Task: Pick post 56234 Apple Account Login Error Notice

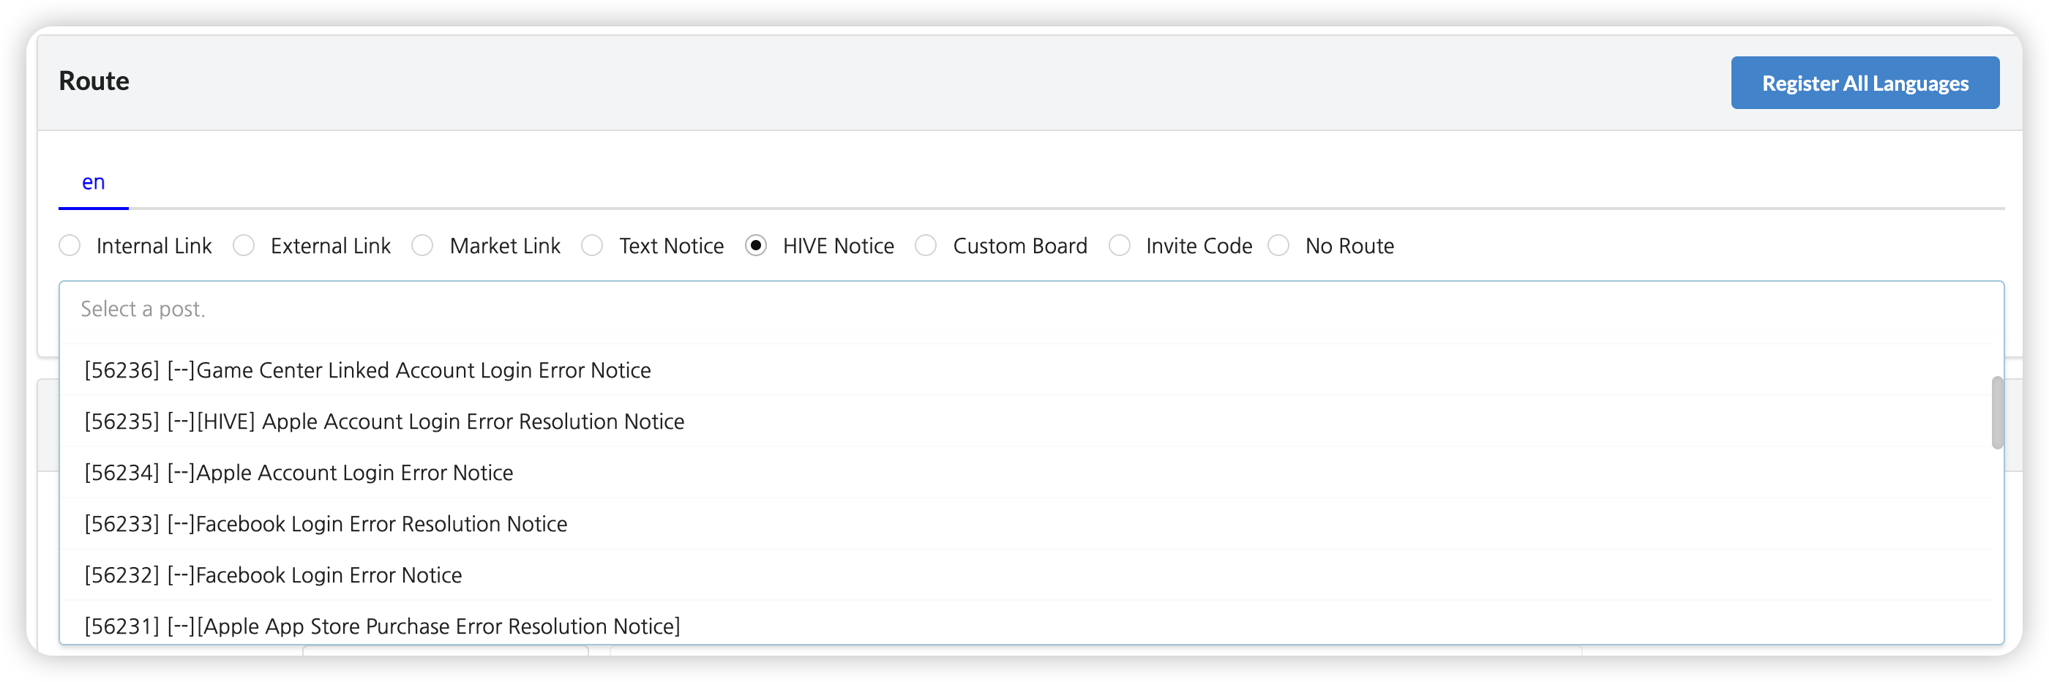Action: [x=299, y=473]
